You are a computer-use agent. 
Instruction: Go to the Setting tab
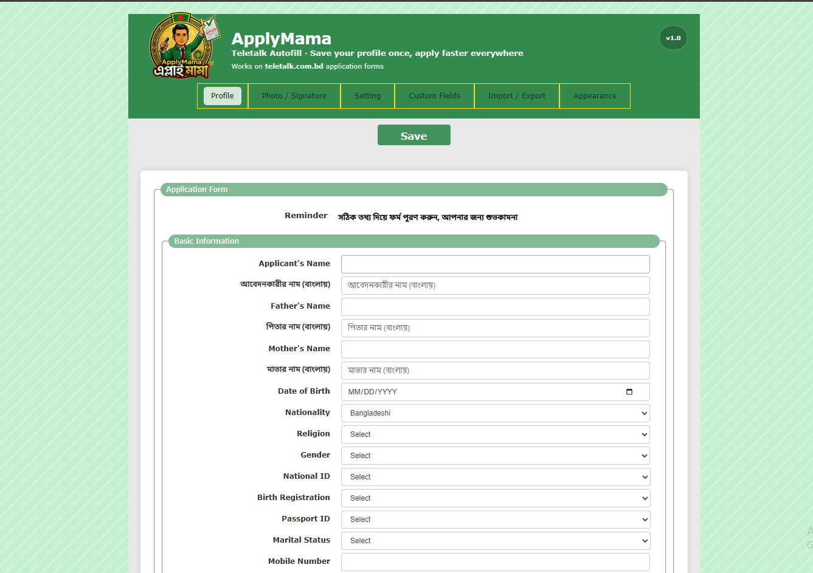coord(368,96)
